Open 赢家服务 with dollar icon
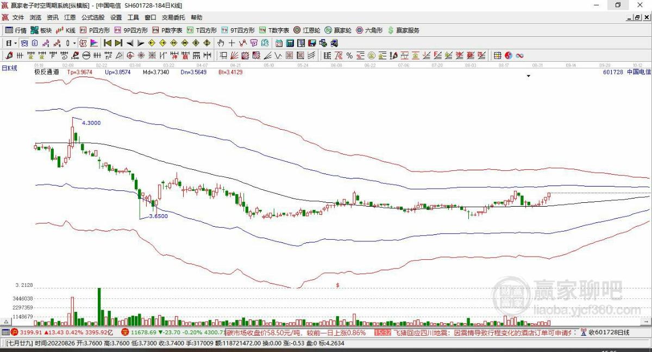652x352 pixels. click(x=403, y=30)
